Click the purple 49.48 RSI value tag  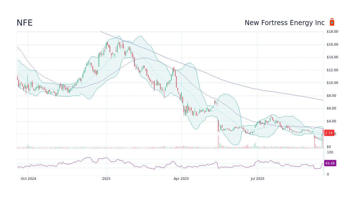pos(330,163)
